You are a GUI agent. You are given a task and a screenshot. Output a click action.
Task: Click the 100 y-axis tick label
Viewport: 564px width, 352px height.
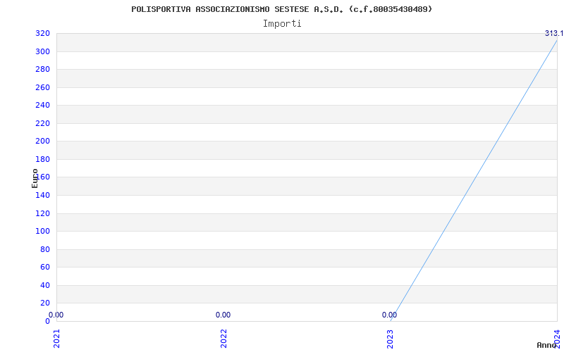[42, 232]
